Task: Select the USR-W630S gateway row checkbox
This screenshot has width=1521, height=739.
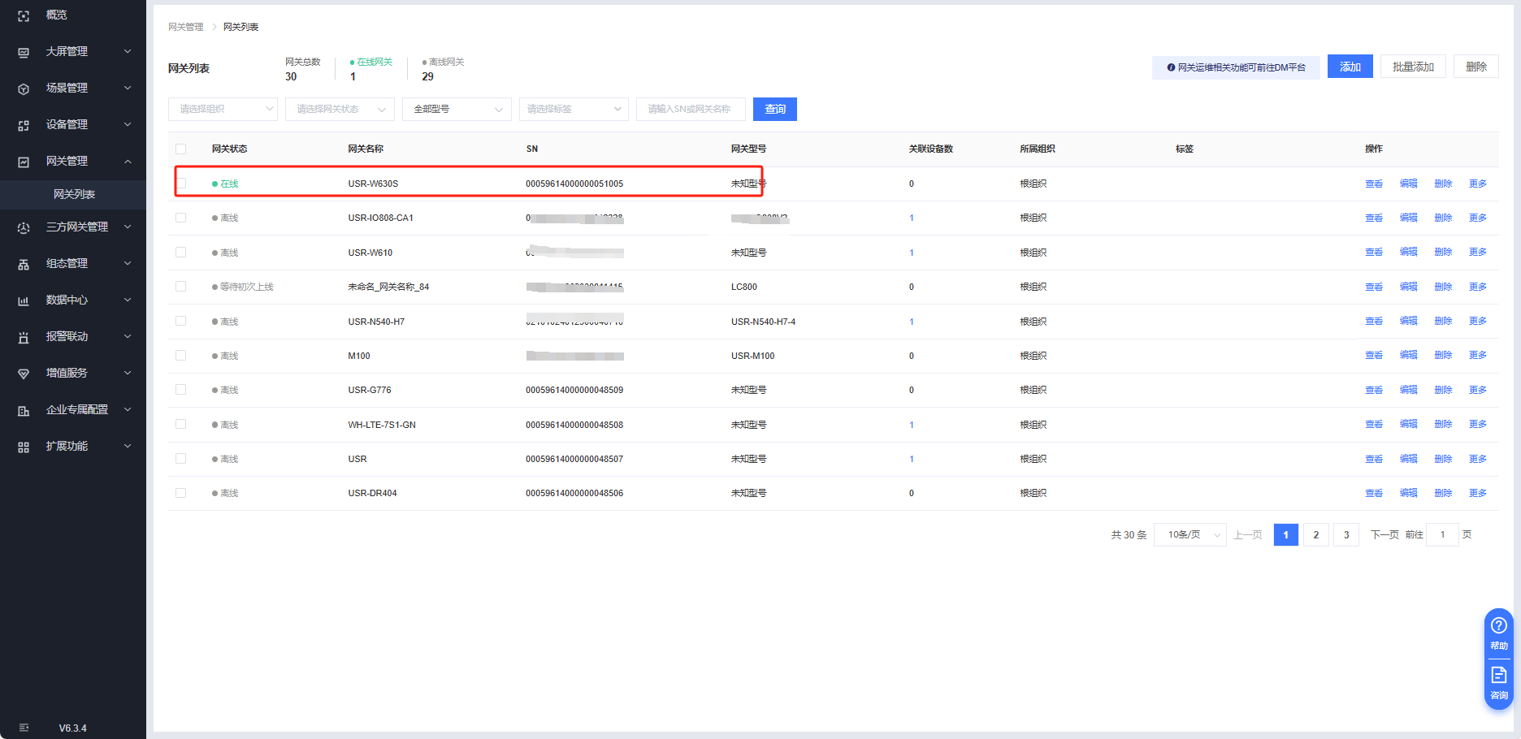Action: coord(181,184)
